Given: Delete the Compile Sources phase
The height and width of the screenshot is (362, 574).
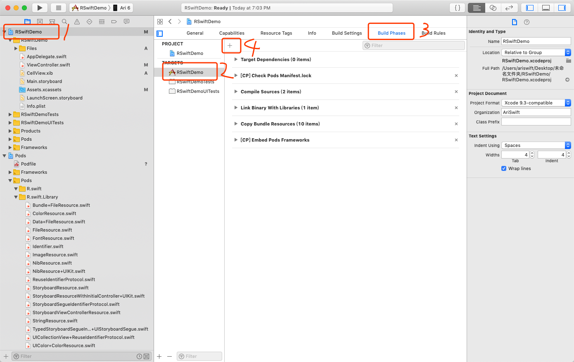Looking at the screenshot, I should pos(456,92).
